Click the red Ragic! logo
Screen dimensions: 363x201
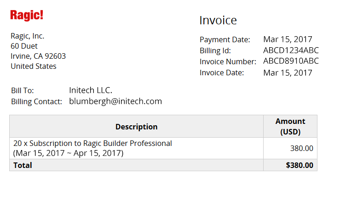(27, 15)
